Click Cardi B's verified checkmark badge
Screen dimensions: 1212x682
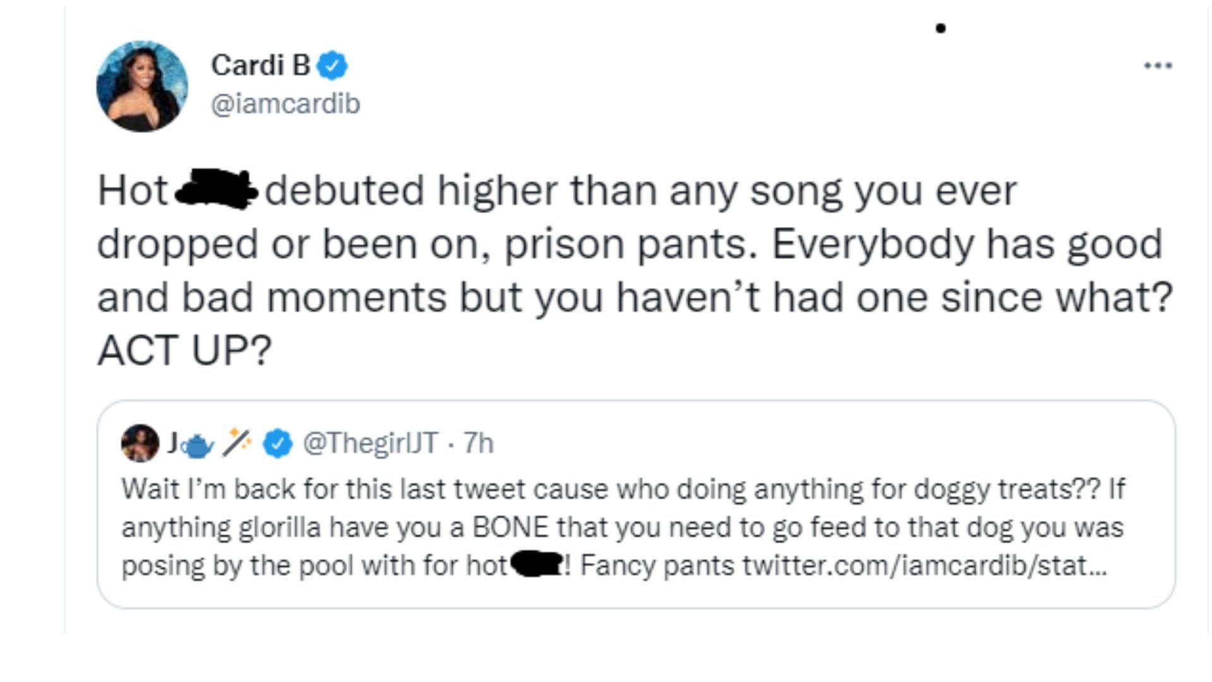click(x=331, y=66)
